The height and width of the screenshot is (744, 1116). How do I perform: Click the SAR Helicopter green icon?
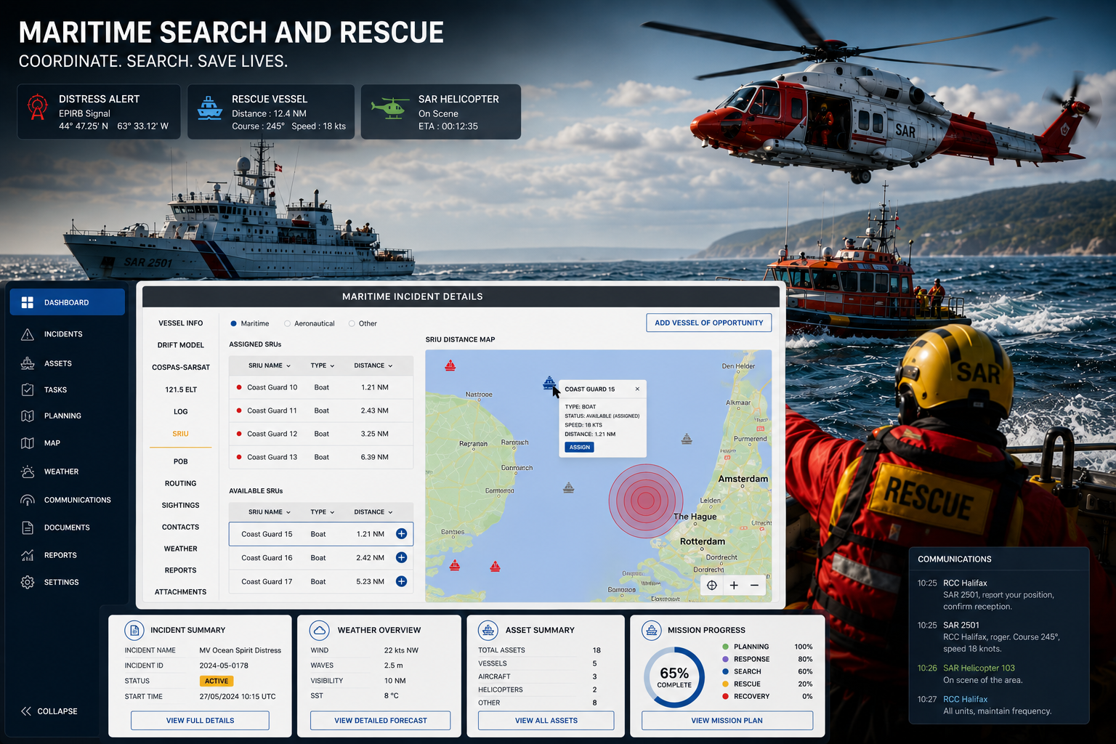coord(391,108)
